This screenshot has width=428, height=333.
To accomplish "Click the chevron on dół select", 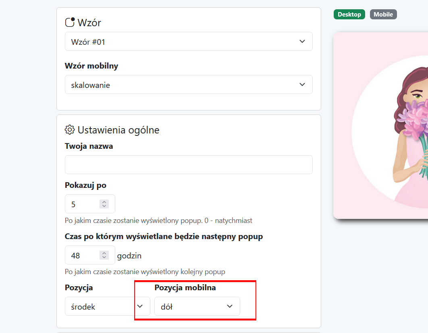I will click(230, 306).
